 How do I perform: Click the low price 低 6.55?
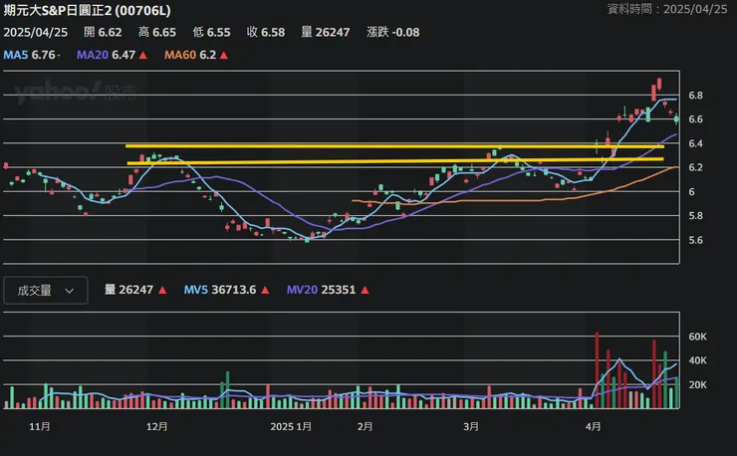point(211,33)
